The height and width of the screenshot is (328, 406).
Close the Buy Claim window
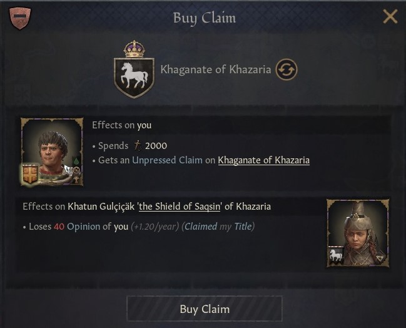[x=390, y=17]
